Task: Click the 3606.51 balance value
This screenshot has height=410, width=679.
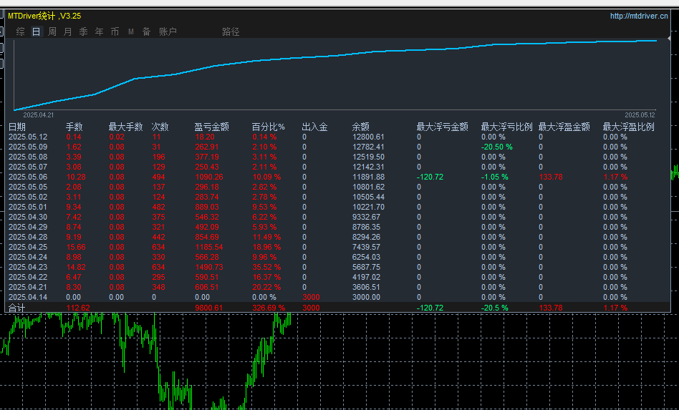Action: coord(366,287)
